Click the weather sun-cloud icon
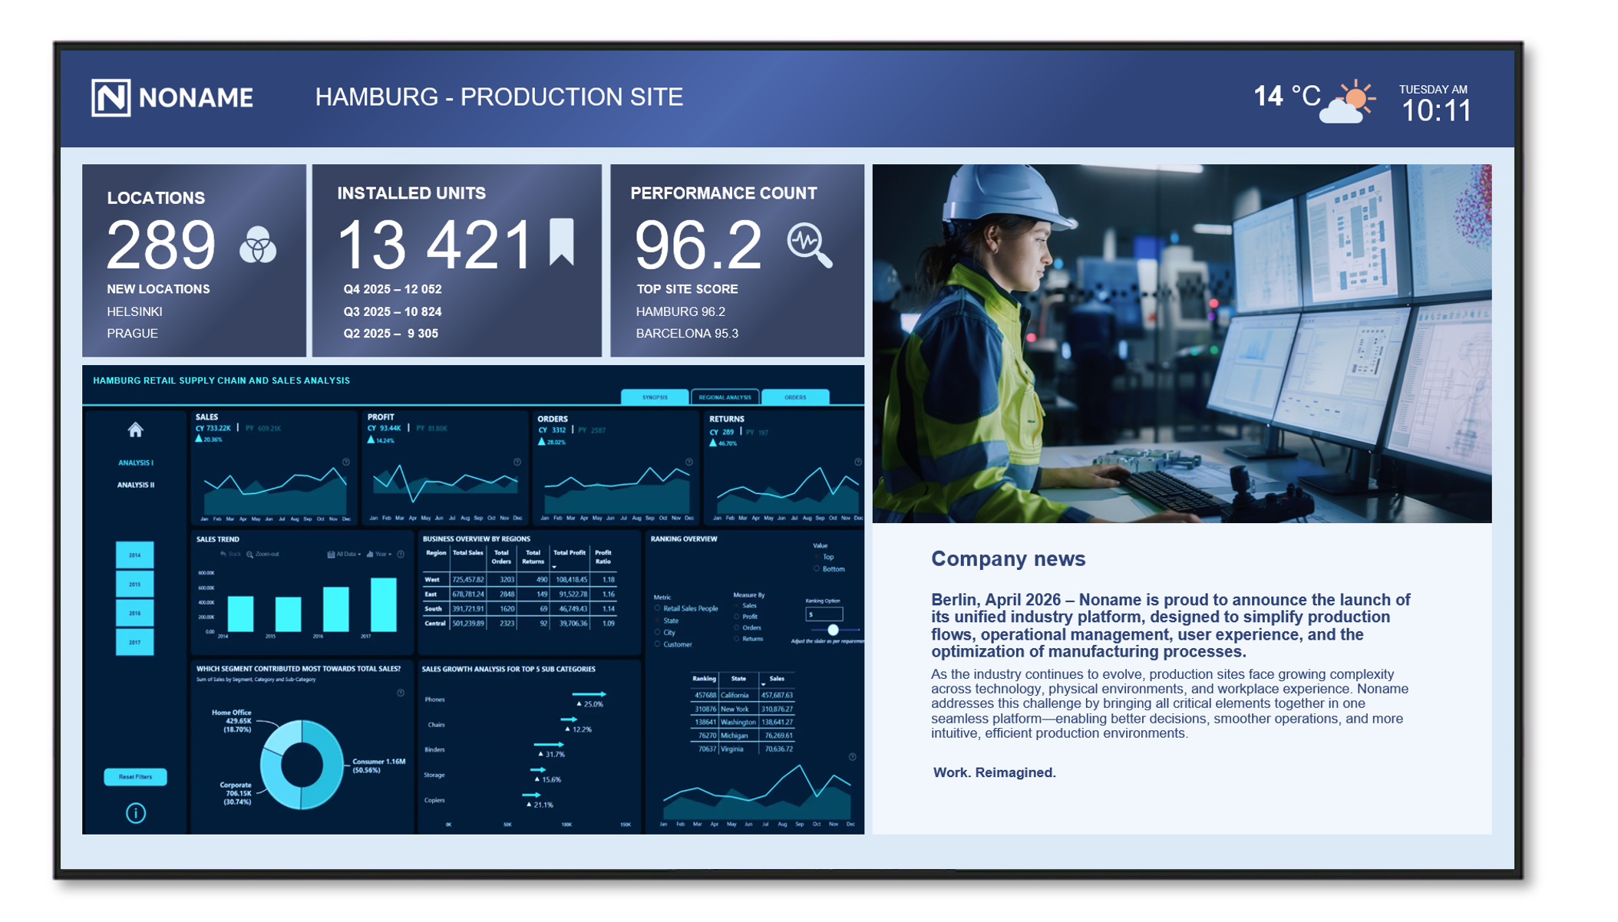 (x=1347, y=104)
